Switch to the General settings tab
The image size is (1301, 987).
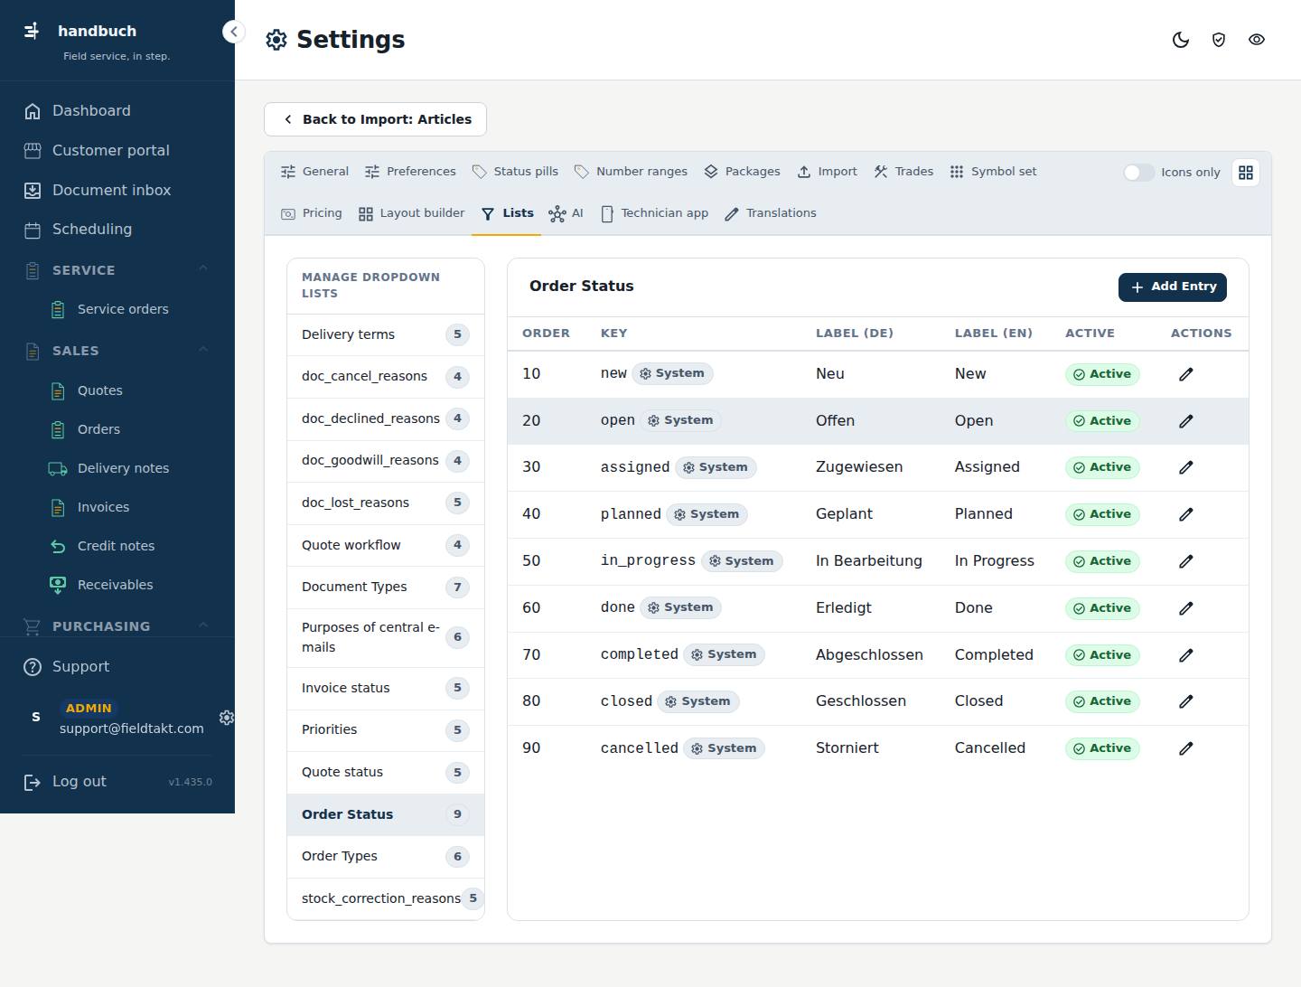[x=314, y=172]
